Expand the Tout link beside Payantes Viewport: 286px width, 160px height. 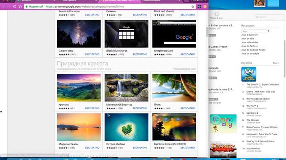coord(276,63)
